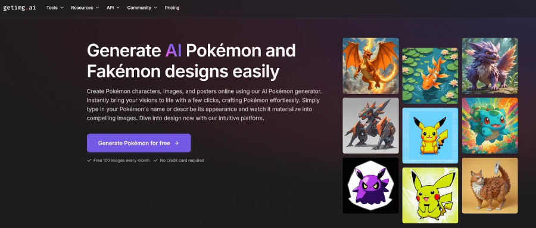
Task: Expand the API dropdown menu
Action: coord(113,8)
